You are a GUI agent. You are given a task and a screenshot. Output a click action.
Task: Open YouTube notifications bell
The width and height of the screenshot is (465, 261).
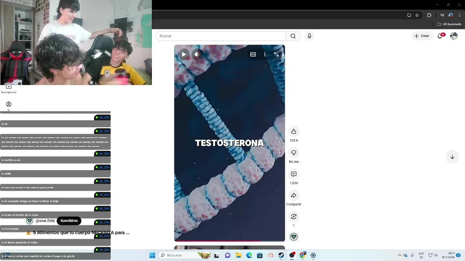[440, 36]
